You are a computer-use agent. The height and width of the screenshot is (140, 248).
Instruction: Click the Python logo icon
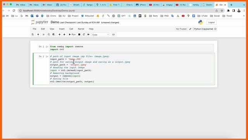point(201,22)
